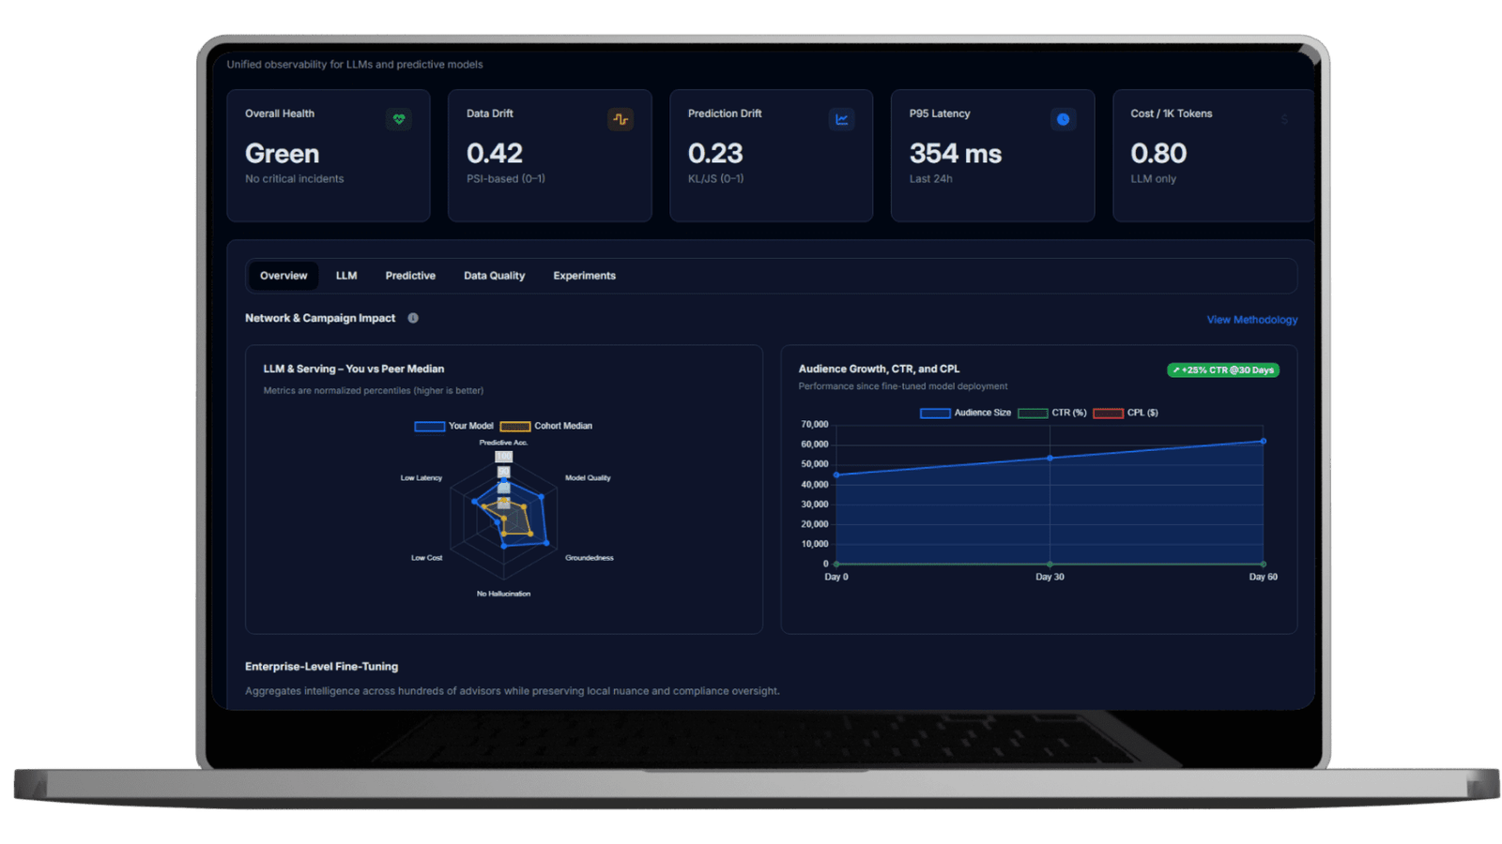Click the Day 30 audience data point
The image size is (1502, 844).
[x=1050, y=458]
